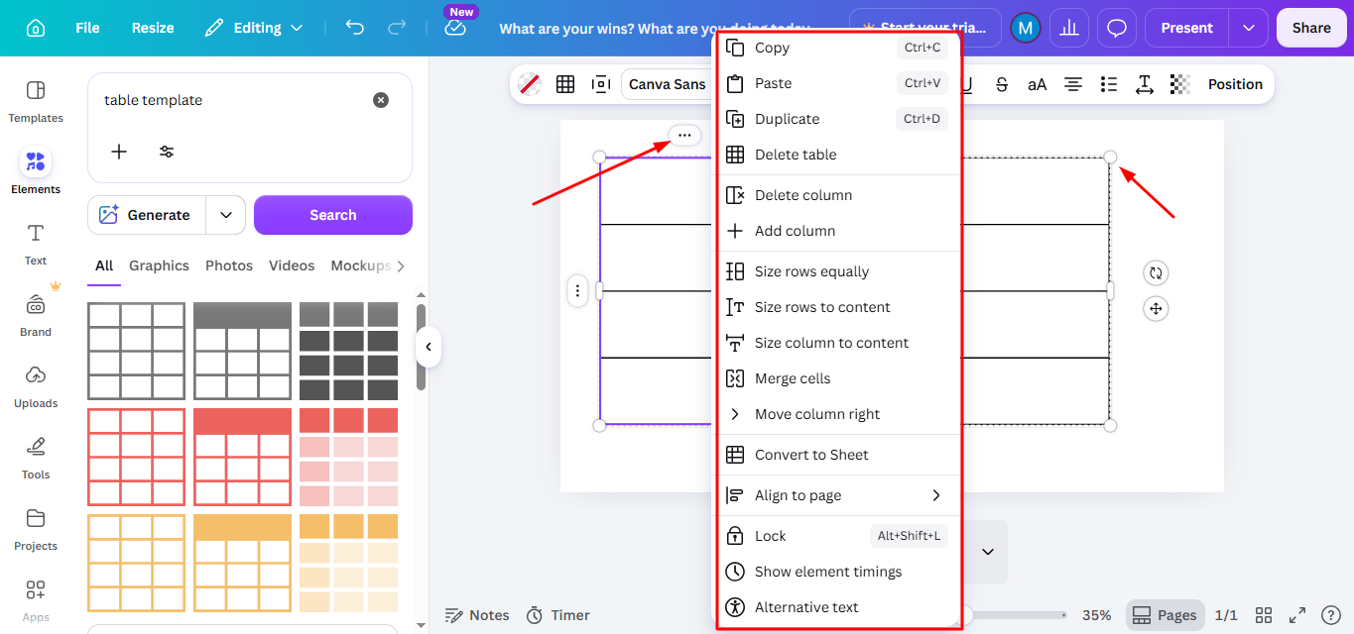This screenshot has width=1354, height=634.
Task: Toggle uppercase aA text case
Action: point(1037,84)
